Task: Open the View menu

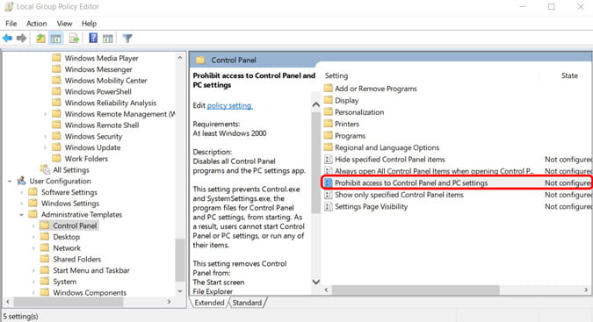Action: coord(64,24)
